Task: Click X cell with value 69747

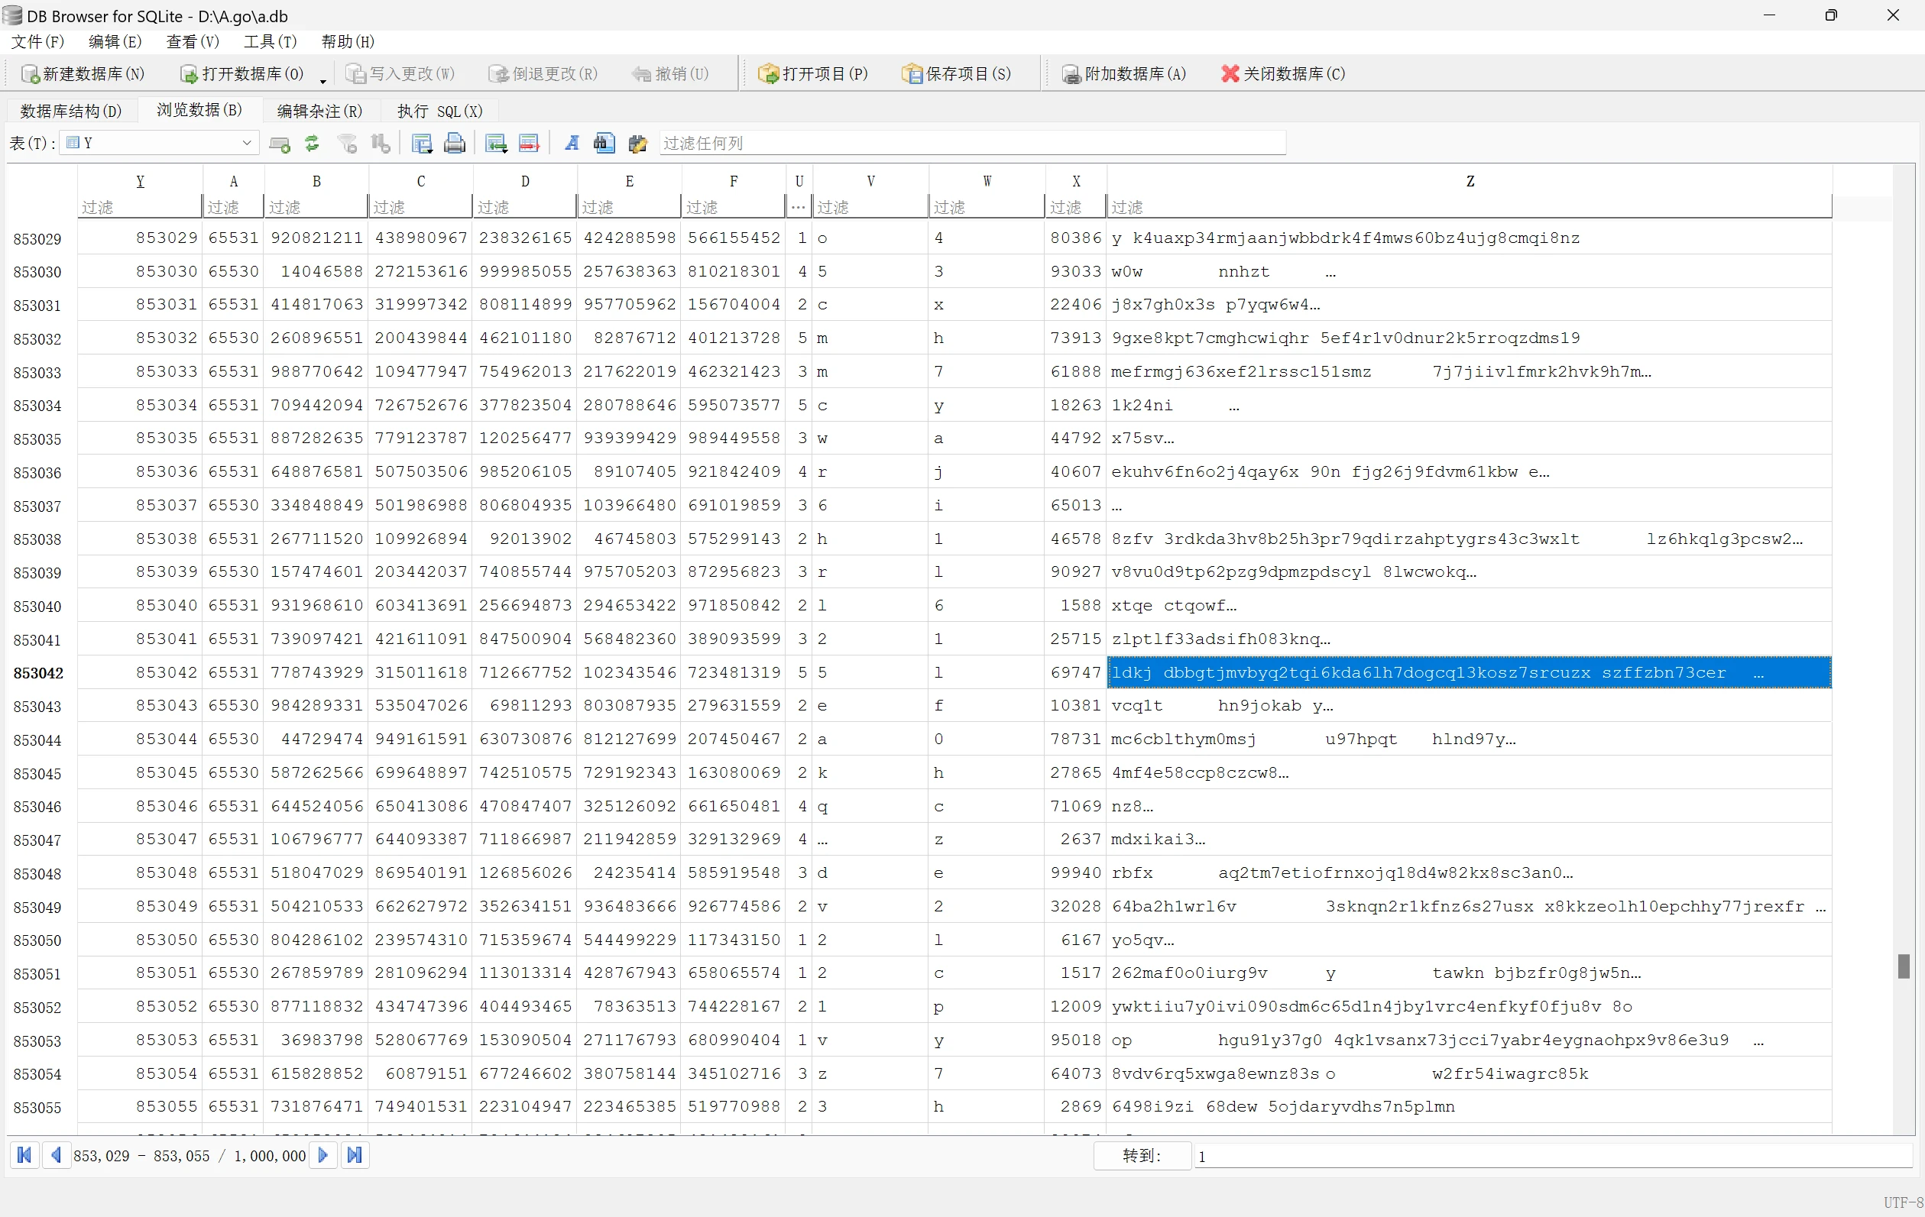Action: [x=1075, y=673]
